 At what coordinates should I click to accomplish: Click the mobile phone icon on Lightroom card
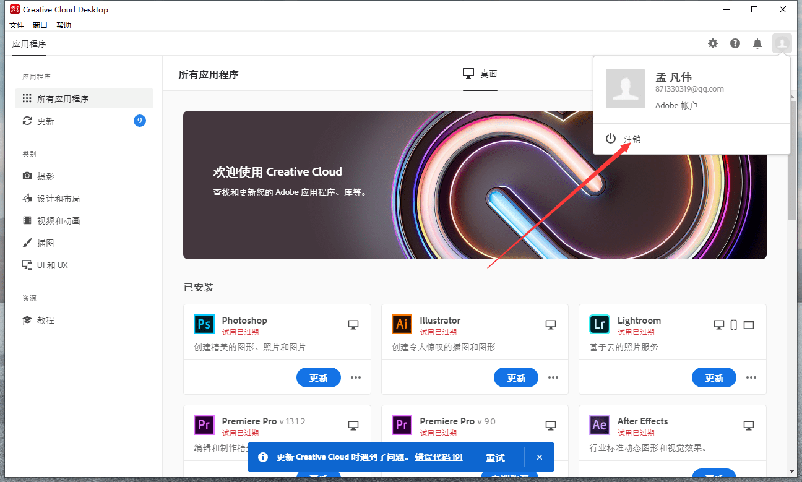click(x=734, y=325)
